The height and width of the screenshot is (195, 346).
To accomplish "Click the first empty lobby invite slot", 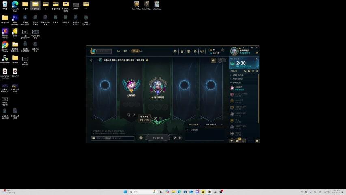I will 105,85.
